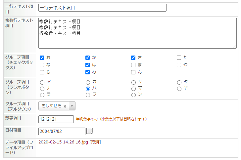
Task: Click the number field containing 1212121
Action: (x=56, y=119)
